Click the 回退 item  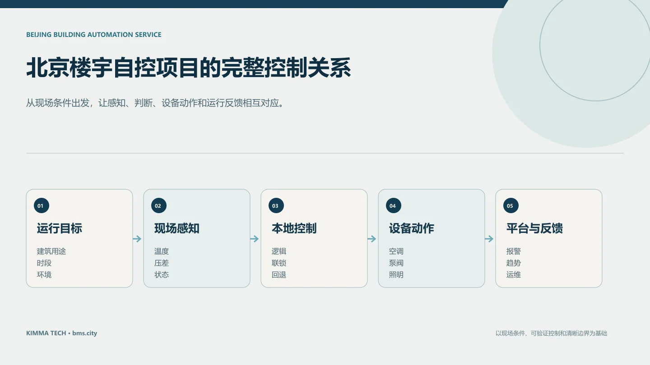[x=279, y=275]
